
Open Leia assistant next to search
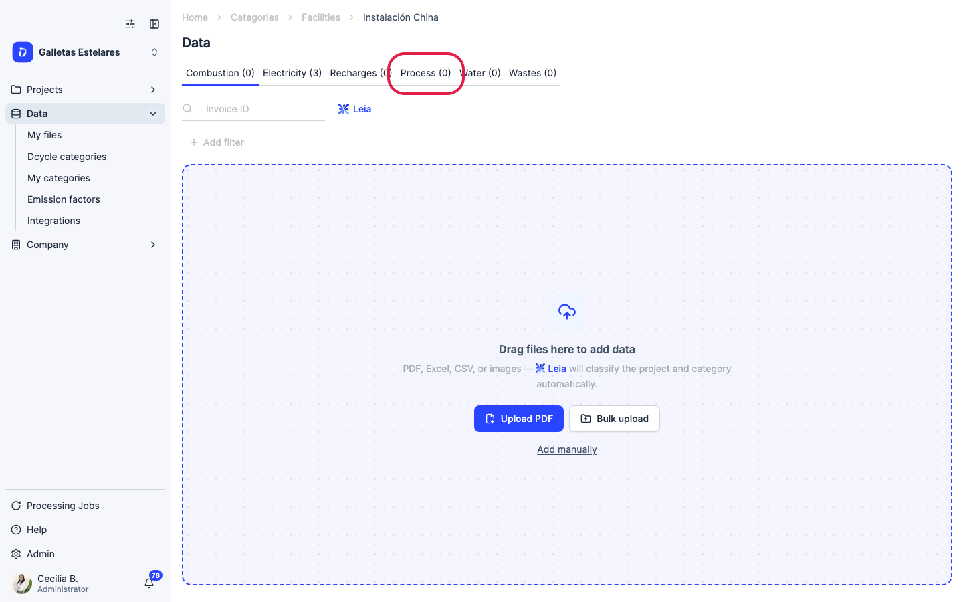point(355,109)
